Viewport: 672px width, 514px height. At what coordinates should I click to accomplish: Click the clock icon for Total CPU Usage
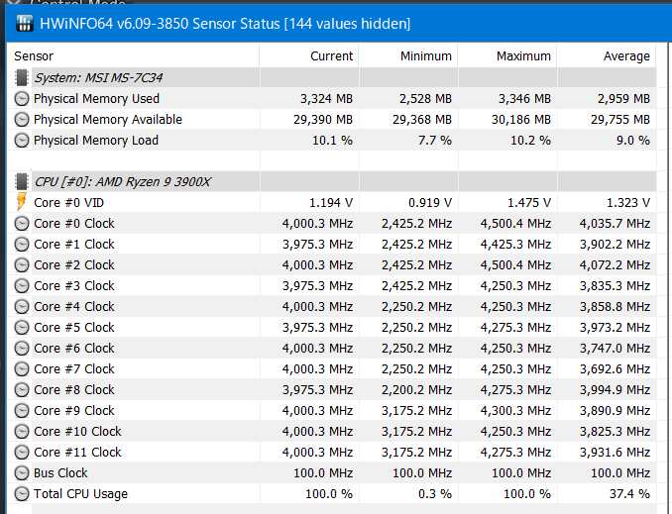click(x=22, y=494)
